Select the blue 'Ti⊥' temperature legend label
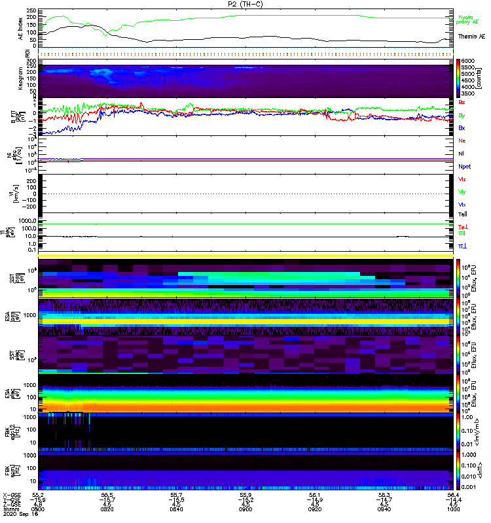 [x=462, y=246]
